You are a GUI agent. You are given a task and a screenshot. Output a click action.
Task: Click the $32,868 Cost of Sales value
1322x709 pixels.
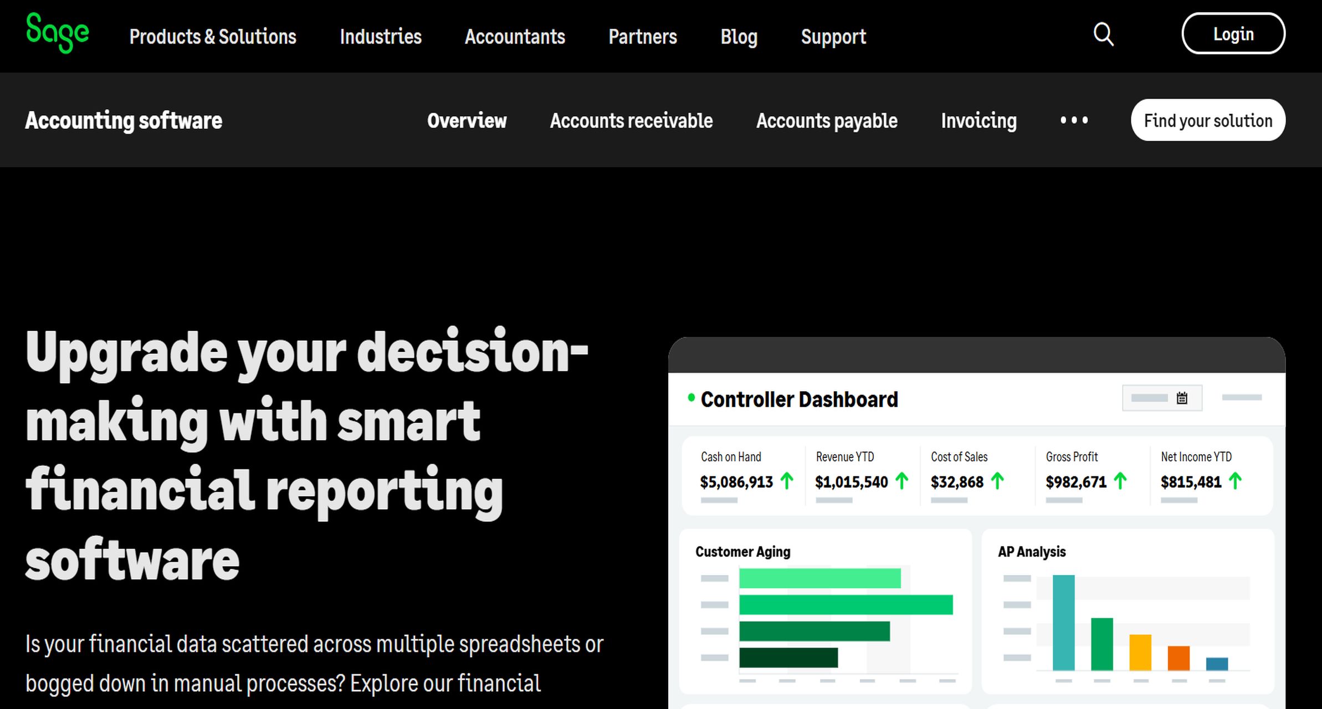pyautogui.click(x=957, y=482)
